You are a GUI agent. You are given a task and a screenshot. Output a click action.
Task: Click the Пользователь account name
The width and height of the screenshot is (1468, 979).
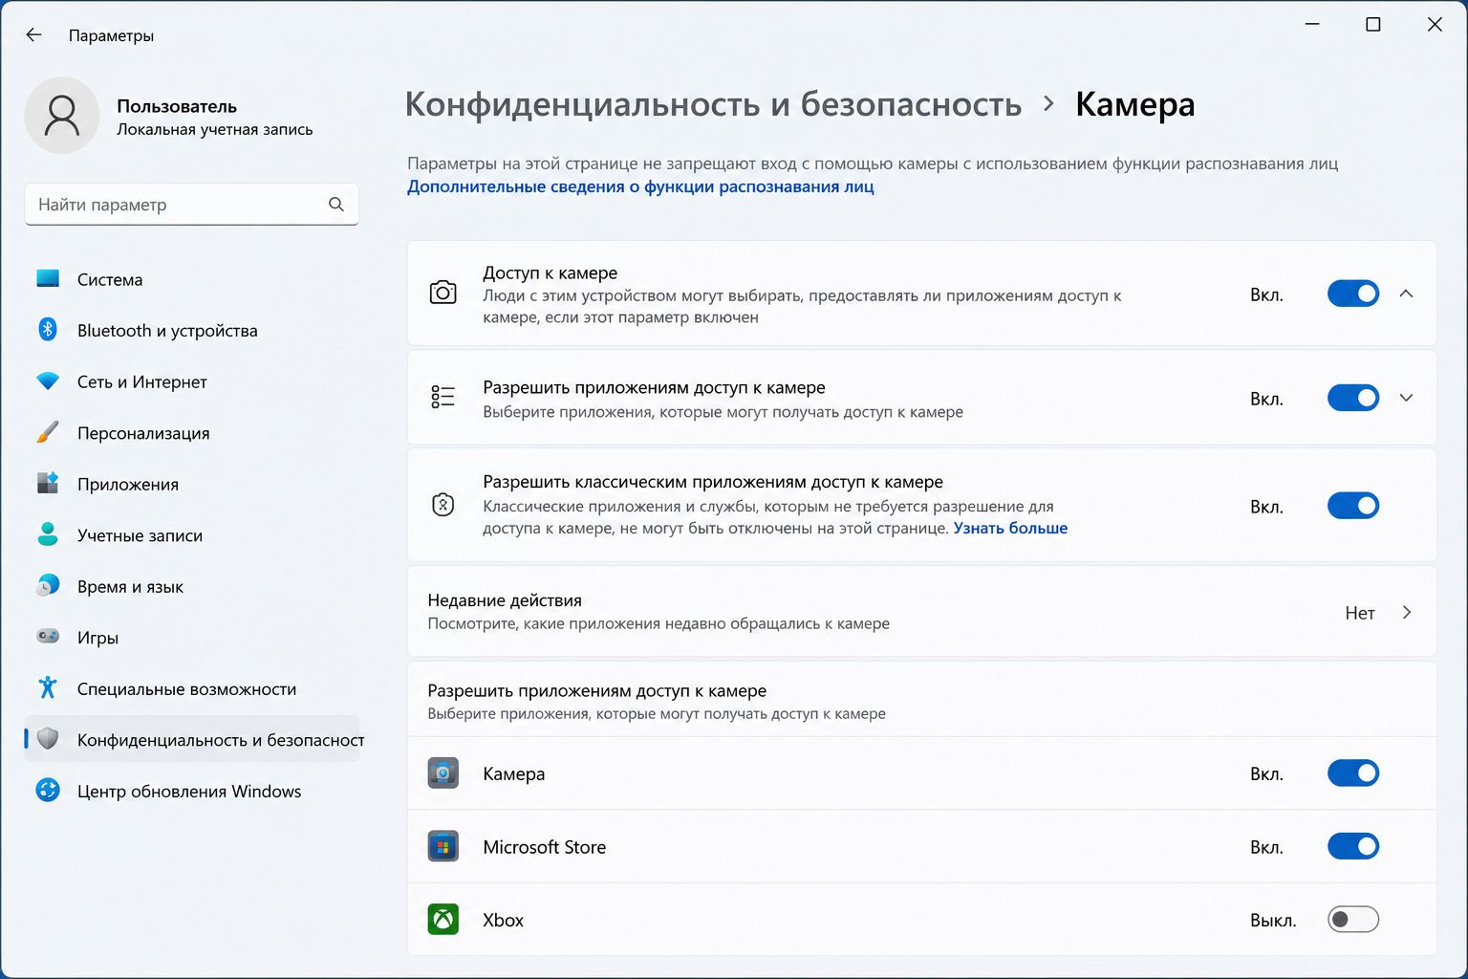177,106
